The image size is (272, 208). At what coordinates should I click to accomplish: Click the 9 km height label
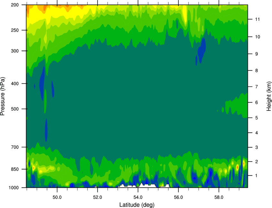[x=257, y=54]
